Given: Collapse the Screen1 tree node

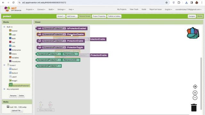Looking at the screenshot, I should [4, 65].
